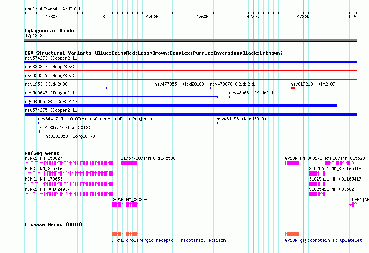Viewport: 369px width, 253px height.
Task: Click the 4770k ruler tick label
Action: 253,17
